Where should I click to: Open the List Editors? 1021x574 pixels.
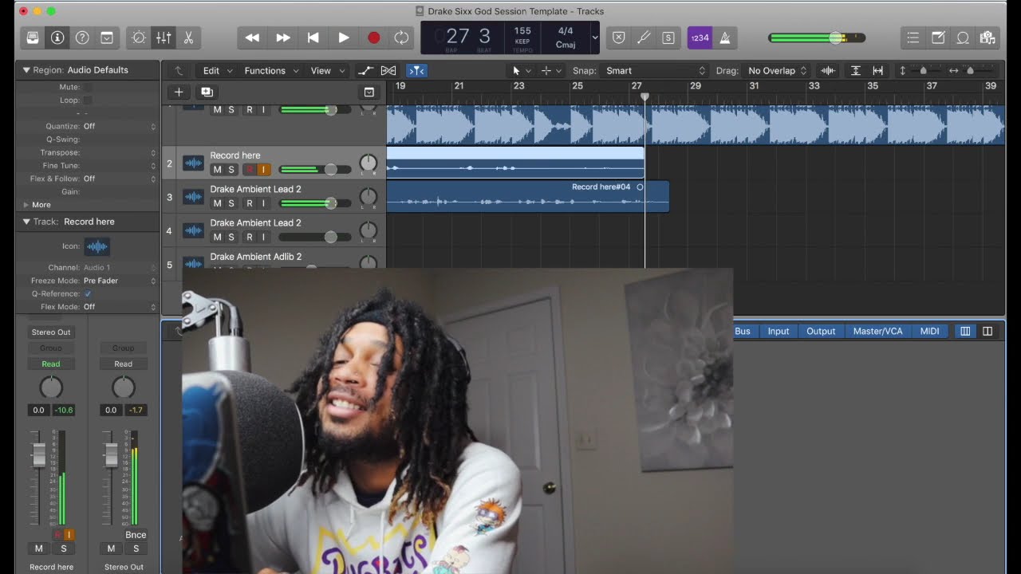913,37
